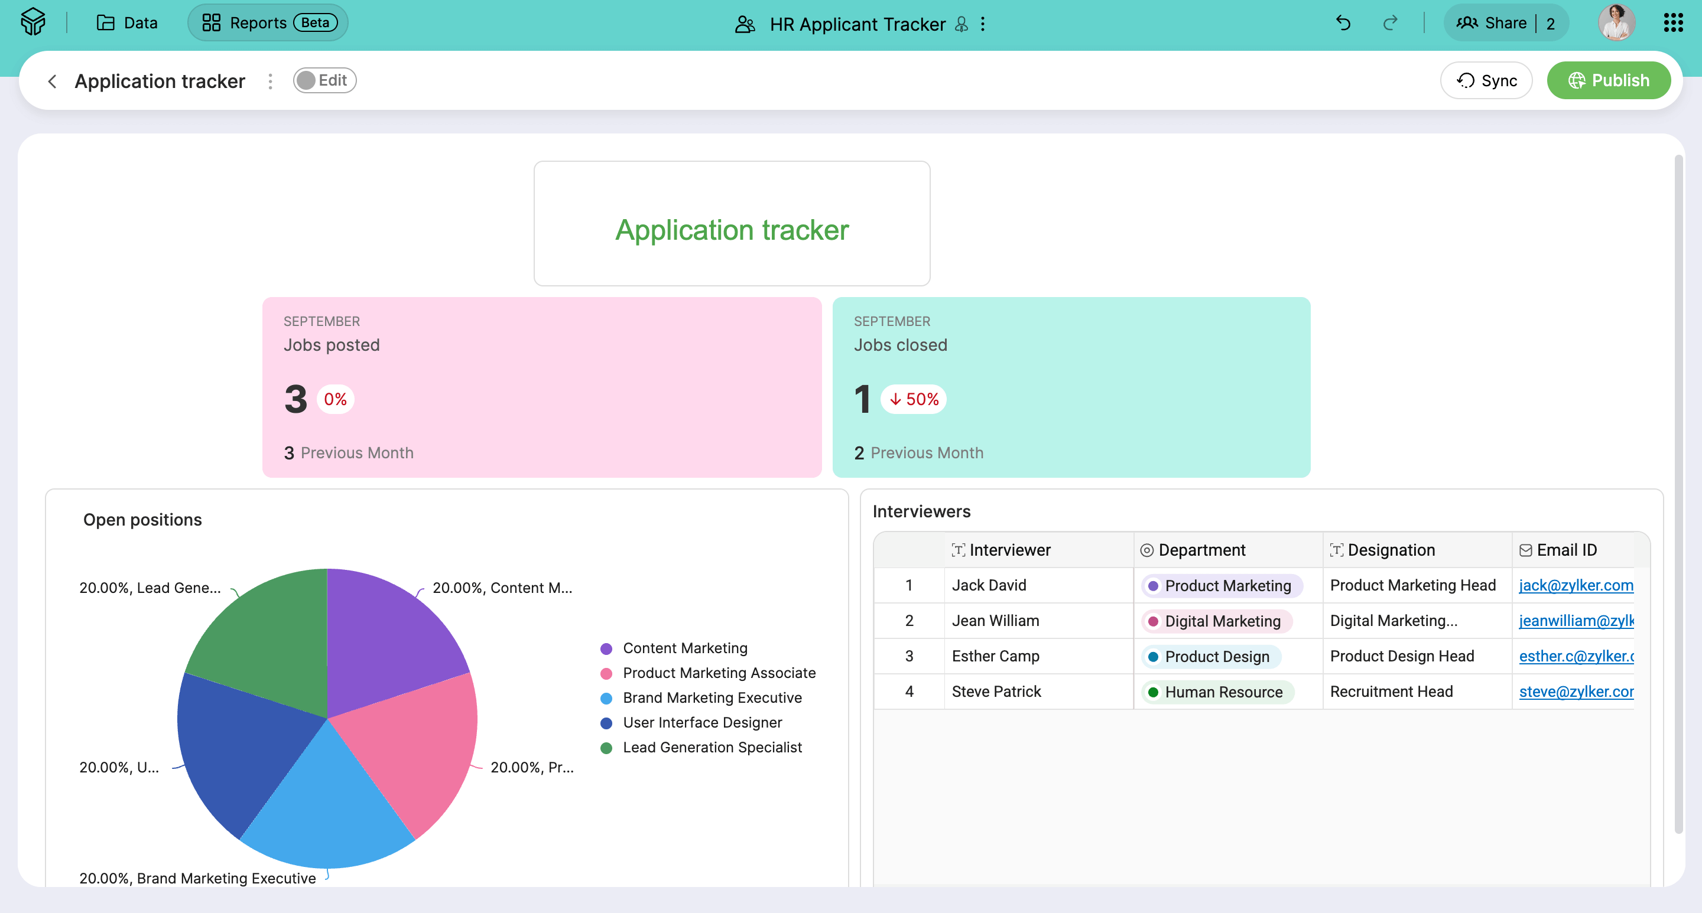Go back using the left chevron arrow
The height and width of the screenshot is (913, 1702).
point(52,81)
